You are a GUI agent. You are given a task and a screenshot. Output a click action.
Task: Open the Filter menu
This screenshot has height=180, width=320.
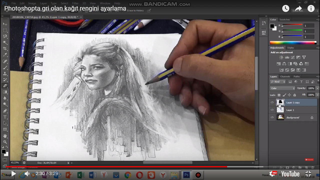coord(75,3)
